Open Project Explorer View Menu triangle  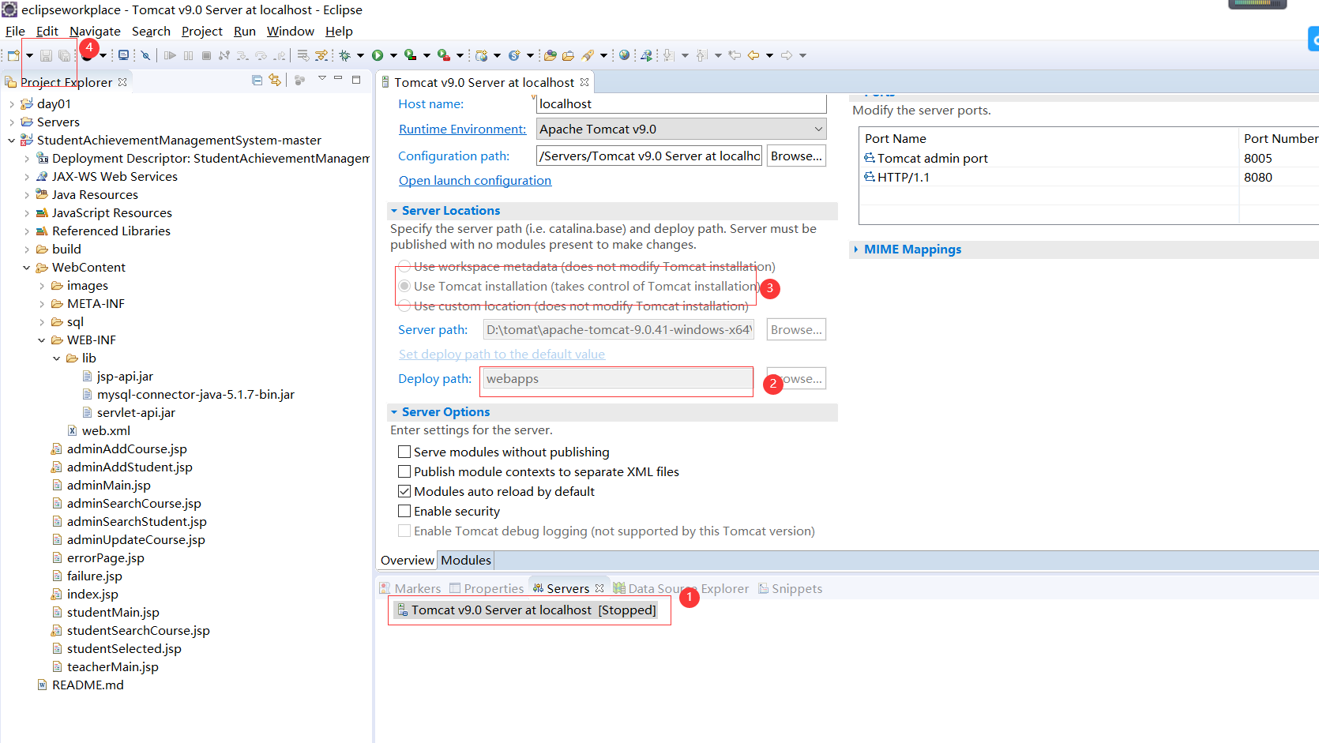coord(322,78)
